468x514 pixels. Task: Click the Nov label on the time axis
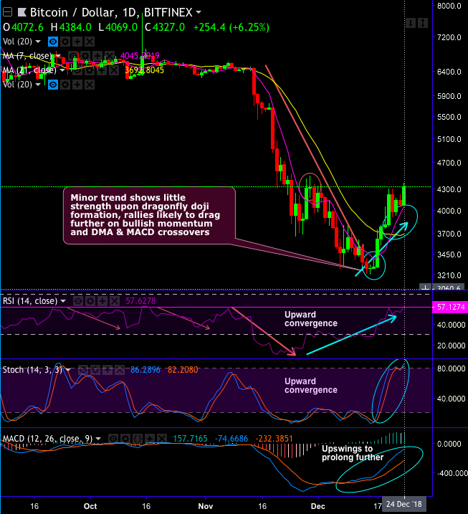click(x=206, y=506)
